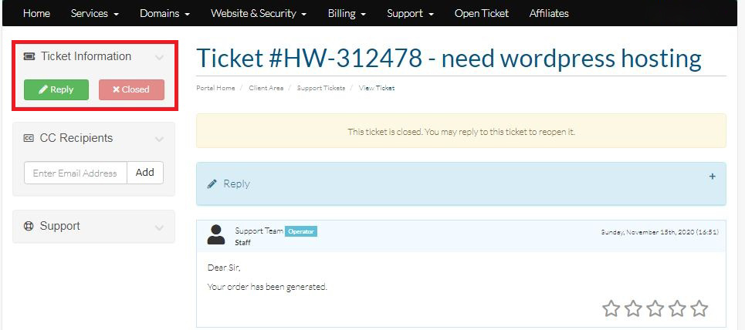Click the fourth rating star
The height and width of the screenshot is (330, 745).
pyautogui.click(x=677, y=308)
